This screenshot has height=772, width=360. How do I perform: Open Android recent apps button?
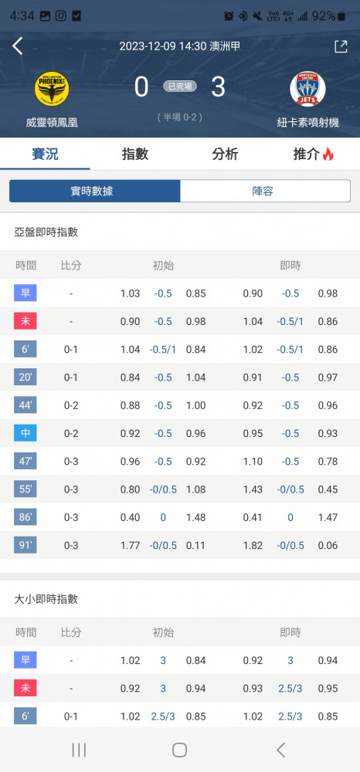pyautogui.click(x=79, y=750)
